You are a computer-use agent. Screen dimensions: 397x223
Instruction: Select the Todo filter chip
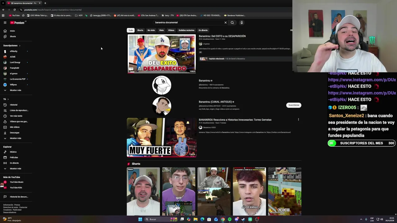[x=131, y=30]
